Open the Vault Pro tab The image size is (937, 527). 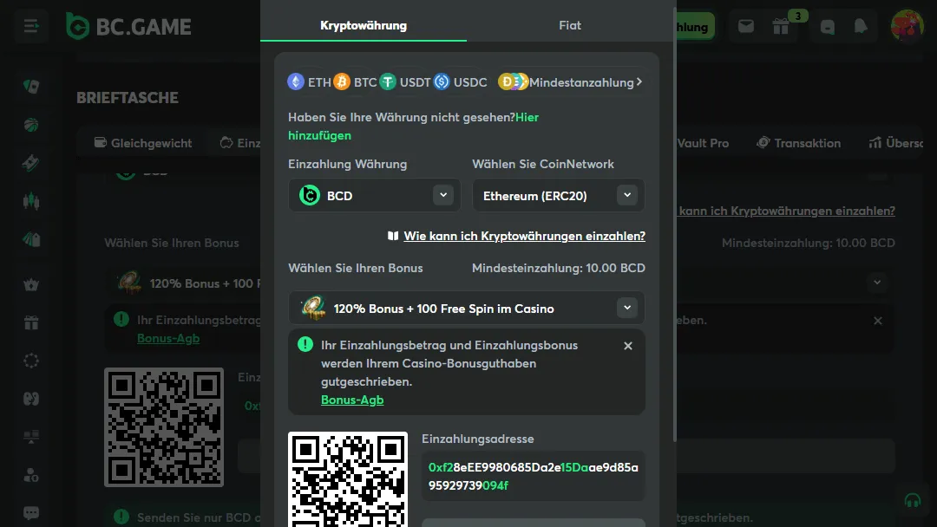coord(703,143)
